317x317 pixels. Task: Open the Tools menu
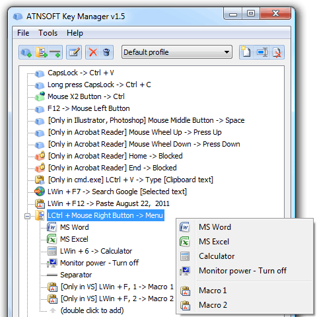coord(48,33)
